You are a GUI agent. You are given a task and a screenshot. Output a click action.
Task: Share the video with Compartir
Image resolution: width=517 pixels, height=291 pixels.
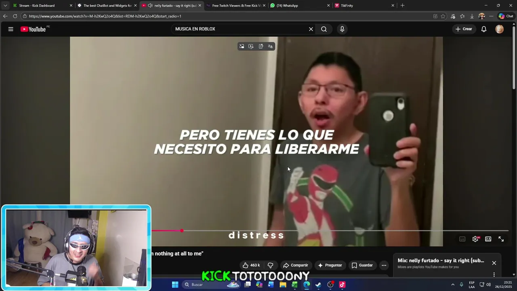tap(296, 265)
